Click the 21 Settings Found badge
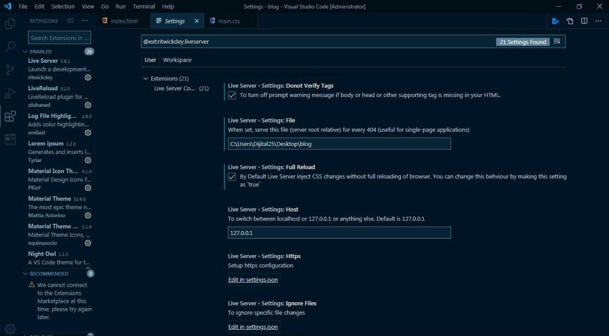 tap(523, 42)
